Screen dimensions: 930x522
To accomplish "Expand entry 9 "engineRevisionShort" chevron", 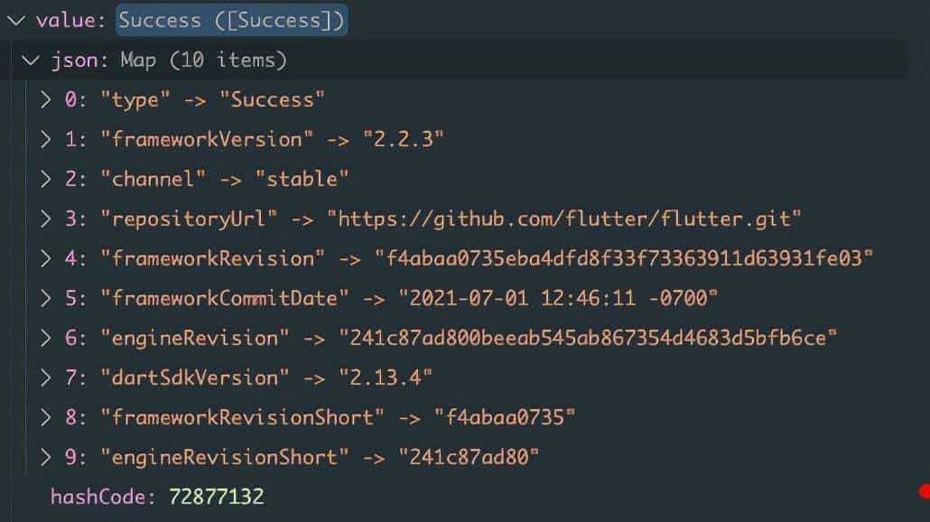I will [46, 457].
